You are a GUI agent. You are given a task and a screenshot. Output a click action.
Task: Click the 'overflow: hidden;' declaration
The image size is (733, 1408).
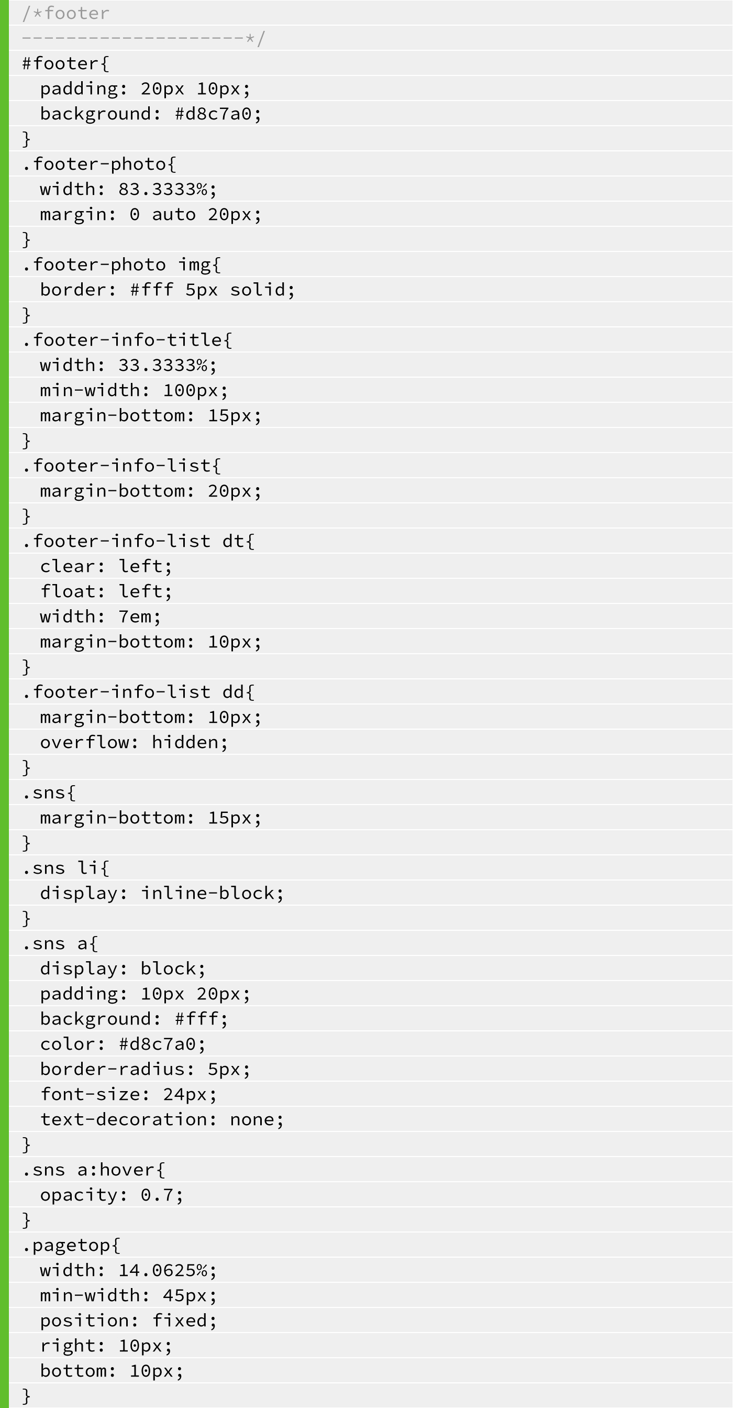pyautogui.click(x=134, y=742)
